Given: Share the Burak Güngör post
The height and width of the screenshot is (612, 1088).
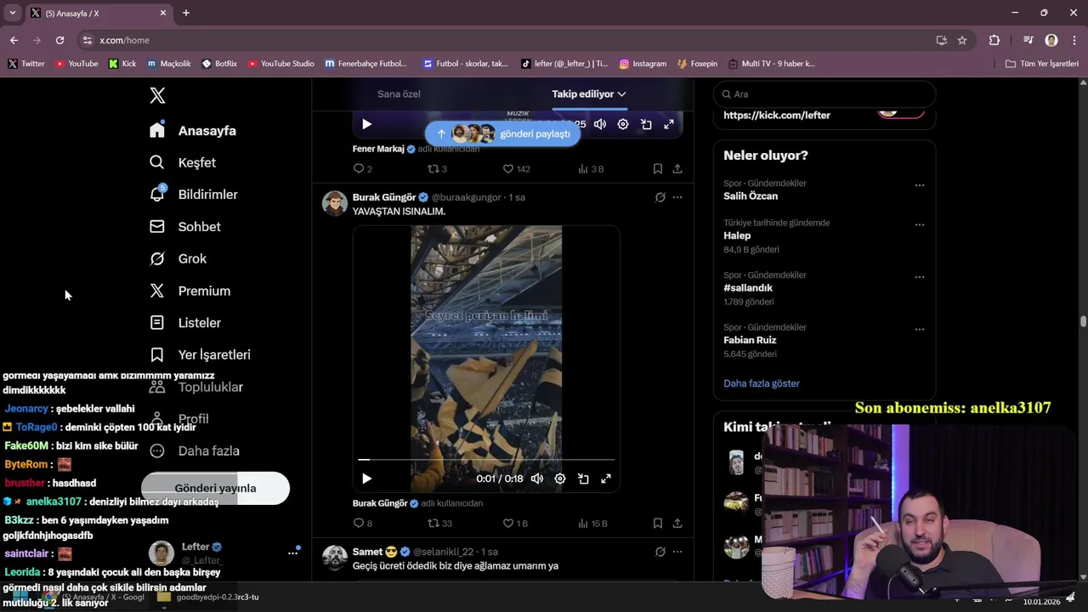Looking at the screenshot, I should pos(677,524).
